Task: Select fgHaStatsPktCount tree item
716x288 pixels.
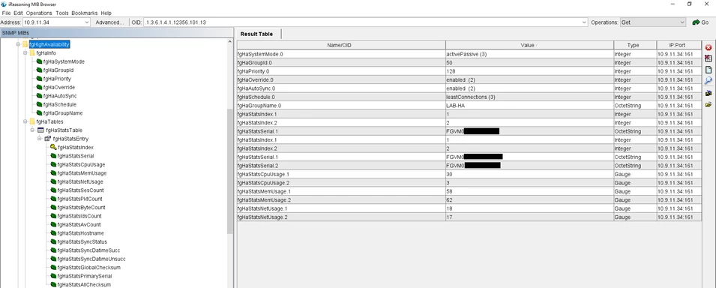Action: pyautogui.click(x=80, y=199)
